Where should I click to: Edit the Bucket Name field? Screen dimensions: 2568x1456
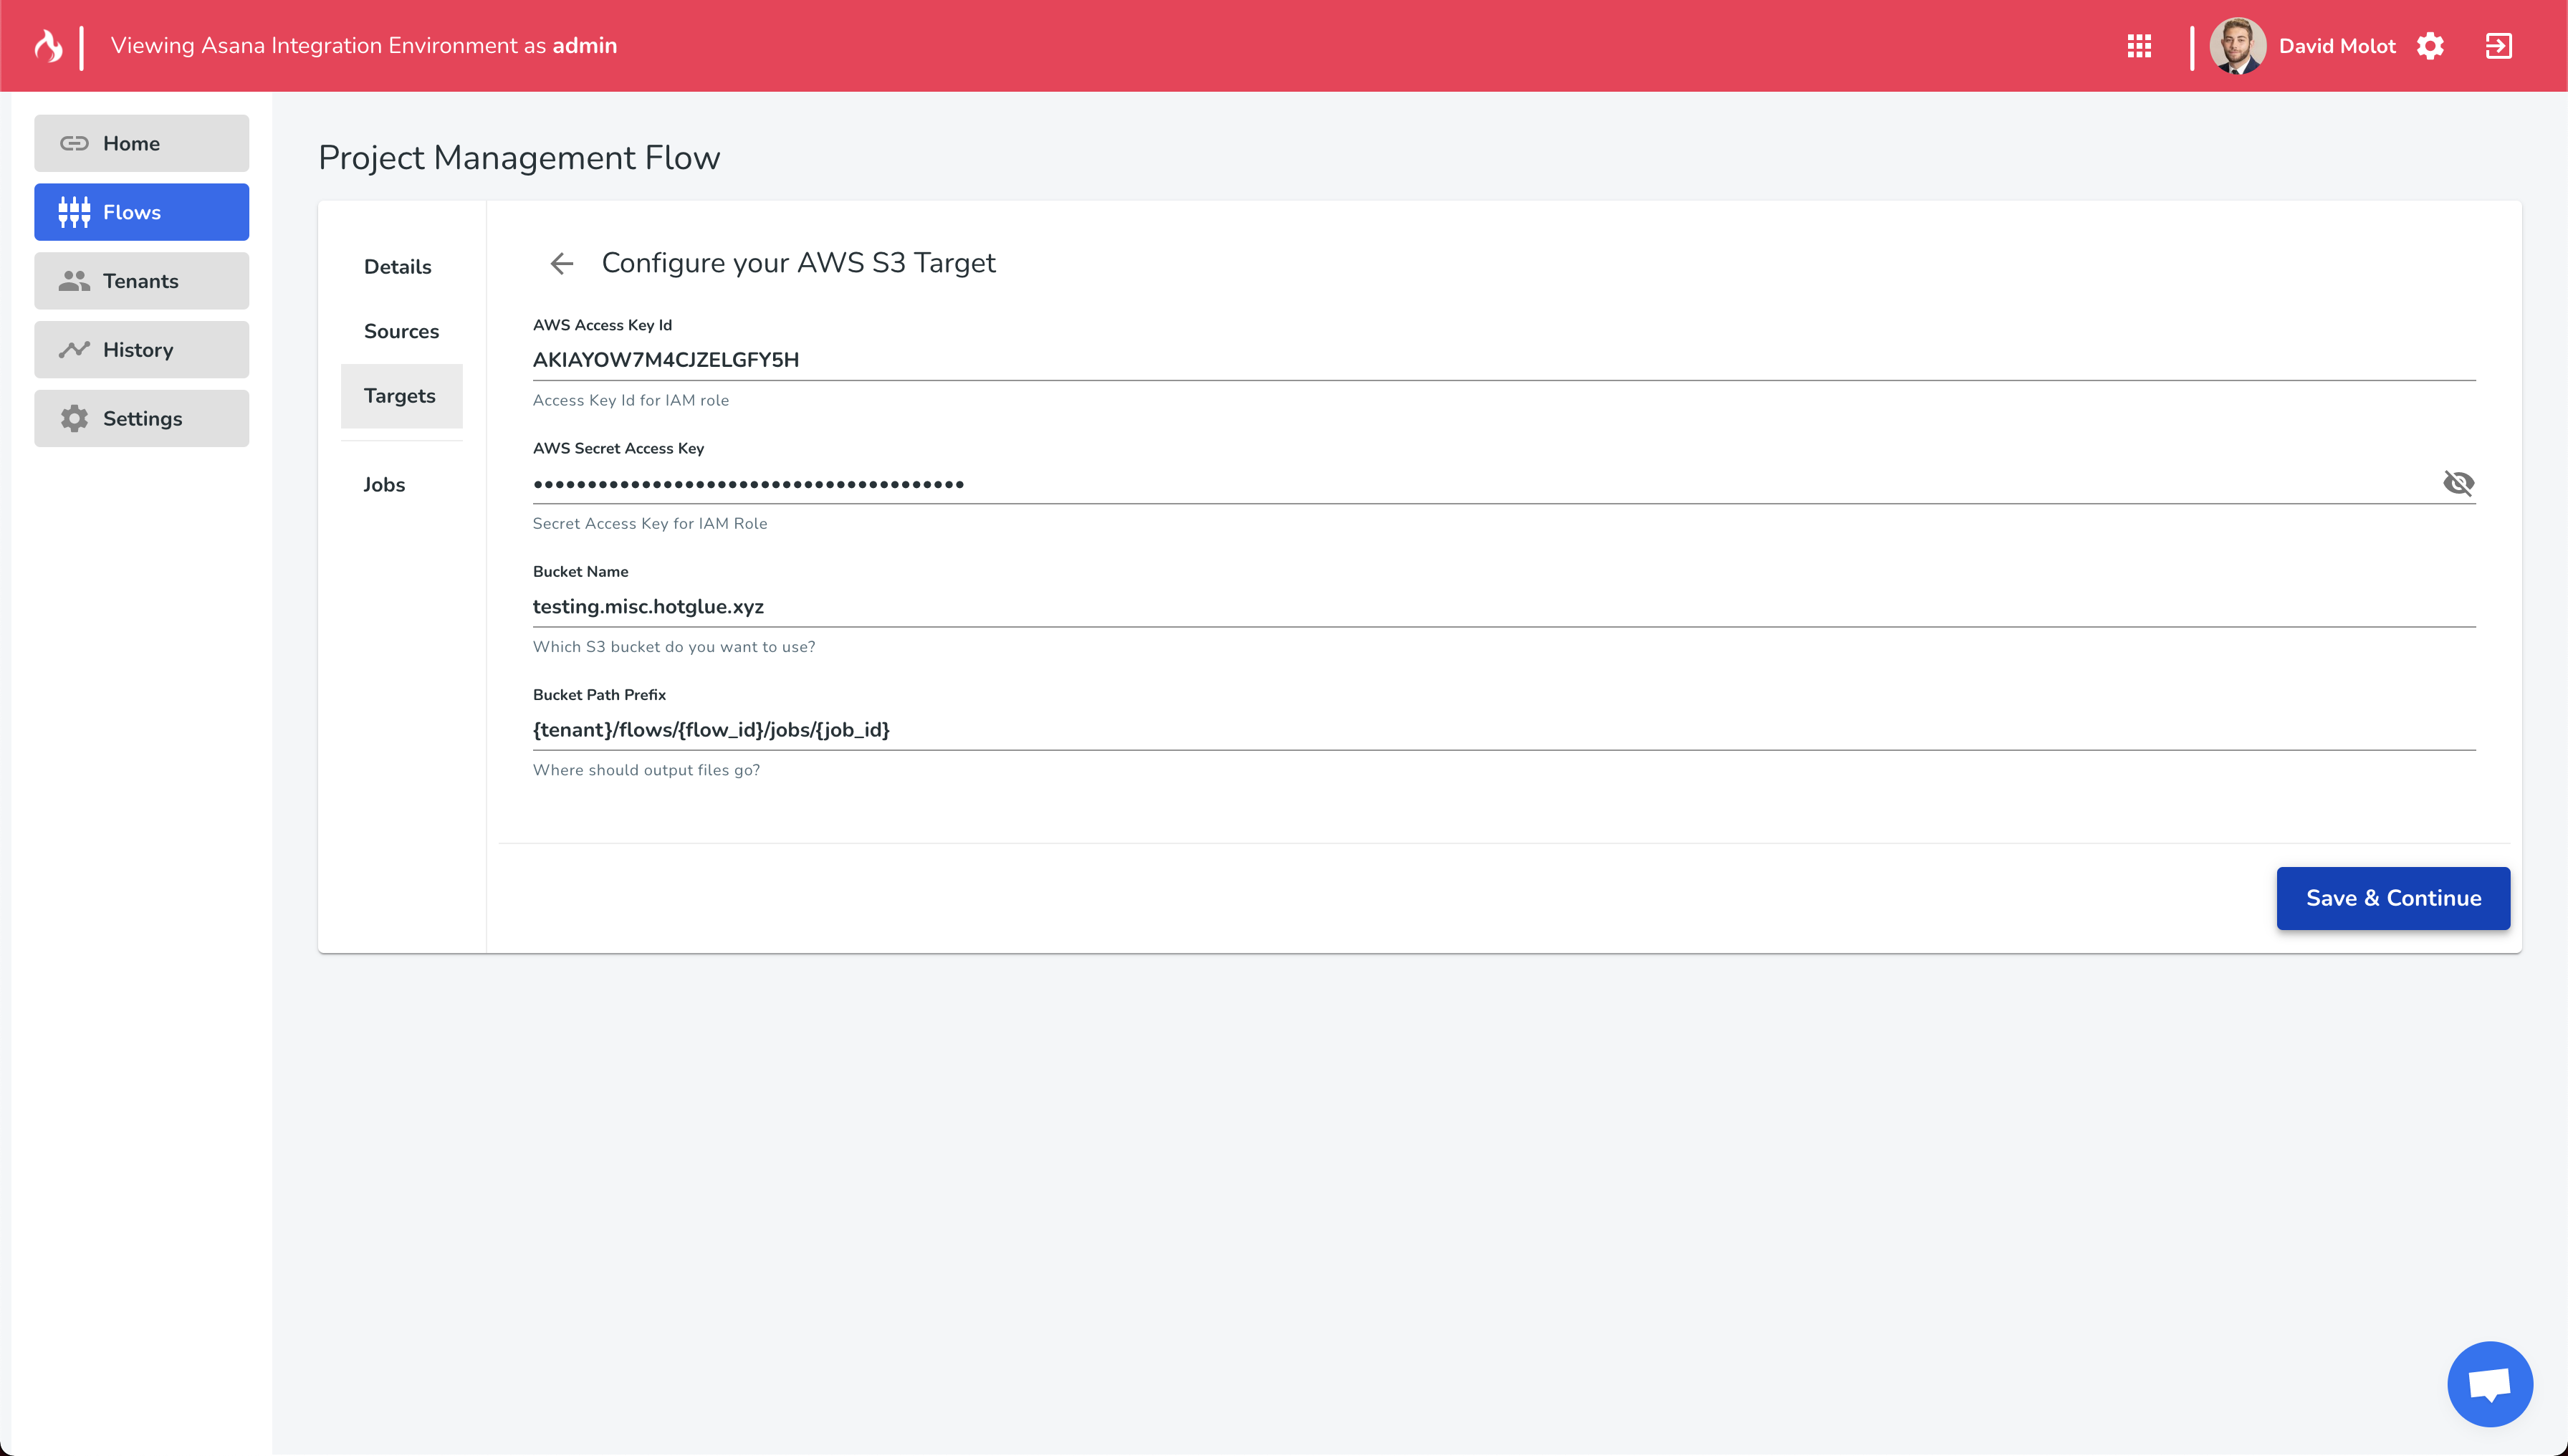point(1504,607)
